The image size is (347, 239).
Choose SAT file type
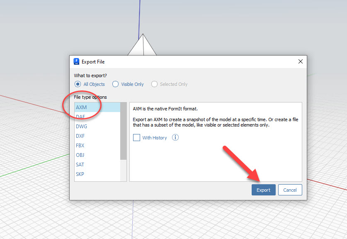(97, 164)
